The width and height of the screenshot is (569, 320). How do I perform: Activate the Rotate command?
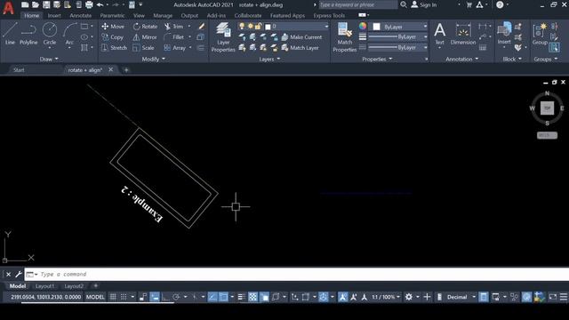(x=145, y=27)
